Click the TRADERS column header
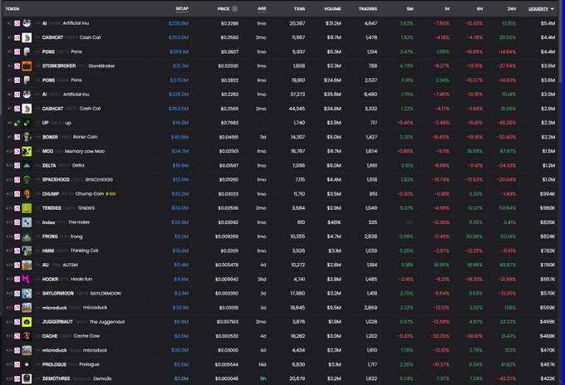This screenshot has height=385, width=565. (368, 8)
